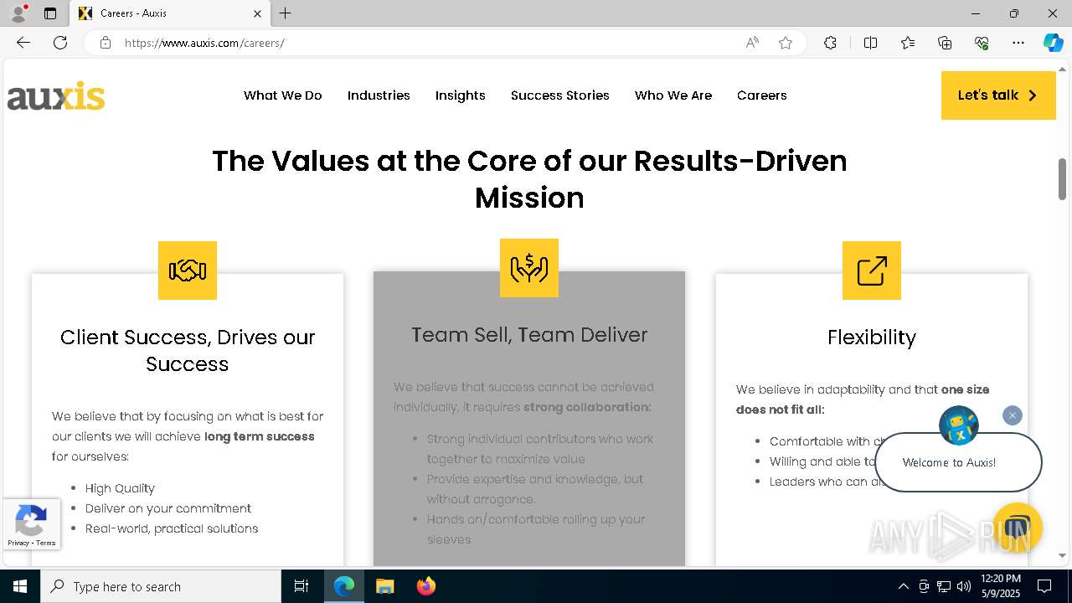Open Microsoft Edge from taskbar

click(344, 586)
